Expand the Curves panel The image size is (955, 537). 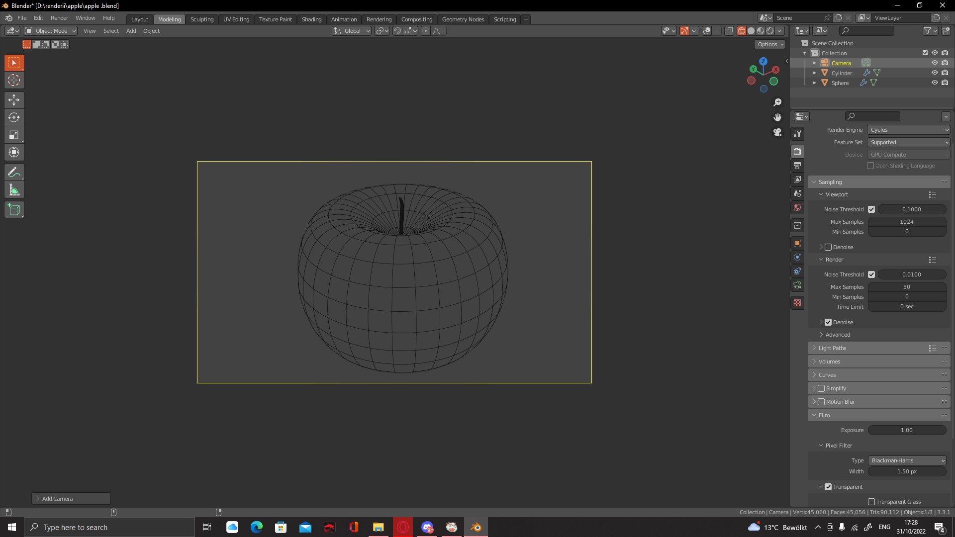879,375
